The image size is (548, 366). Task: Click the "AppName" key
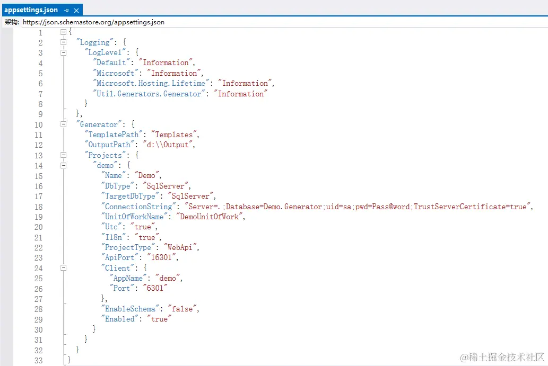[x=128, y=278]
